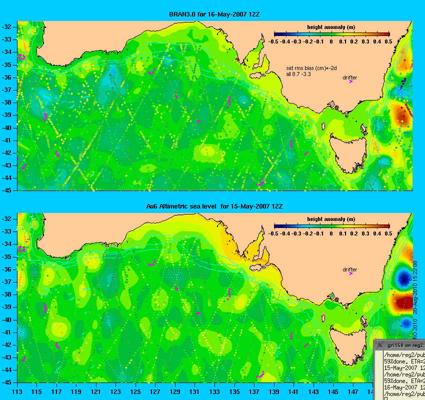Click the title 'BRAN3.0 for 16-May-2007 12Z'
Viewport: 425px width, 400px height.
(214, 14)
